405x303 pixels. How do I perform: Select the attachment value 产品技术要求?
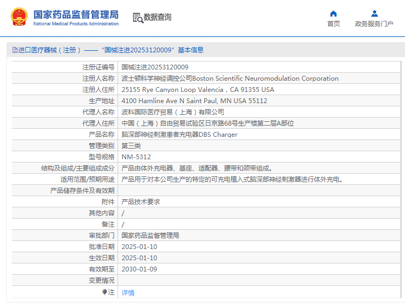[141, 202]
